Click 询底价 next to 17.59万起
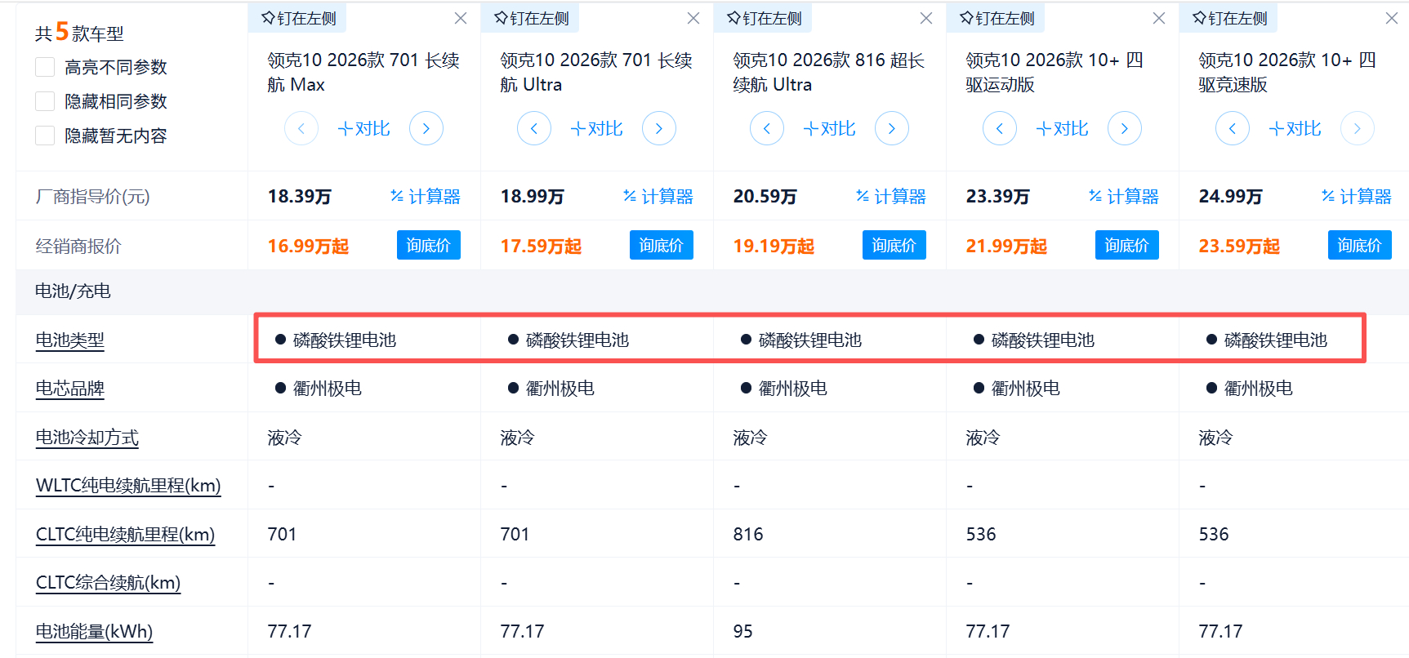 click(662, 245)
